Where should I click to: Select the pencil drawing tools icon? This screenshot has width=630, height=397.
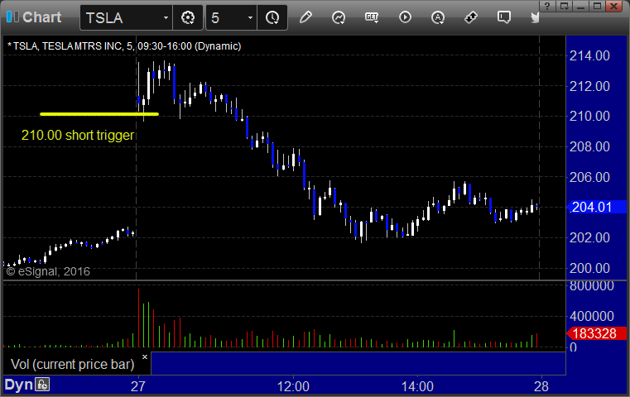[x=305, y=17]
